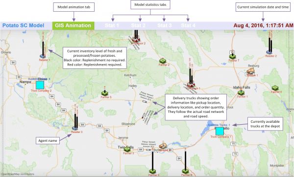Select the Farmer 4 farm icon
The width and height of the screenshot is (294, 177).
(x=275, y=88)
